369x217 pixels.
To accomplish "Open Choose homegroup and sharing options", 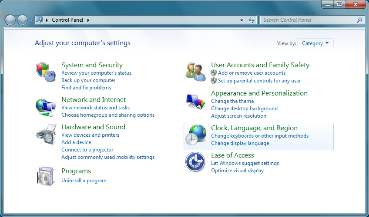I will pyautogui.click(x=108, y=115).
